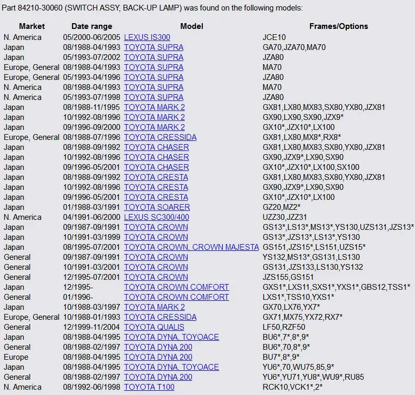Select the 08/1992-06/1998 date cell
The image size is (415, 395).
(x=91, y=387)
